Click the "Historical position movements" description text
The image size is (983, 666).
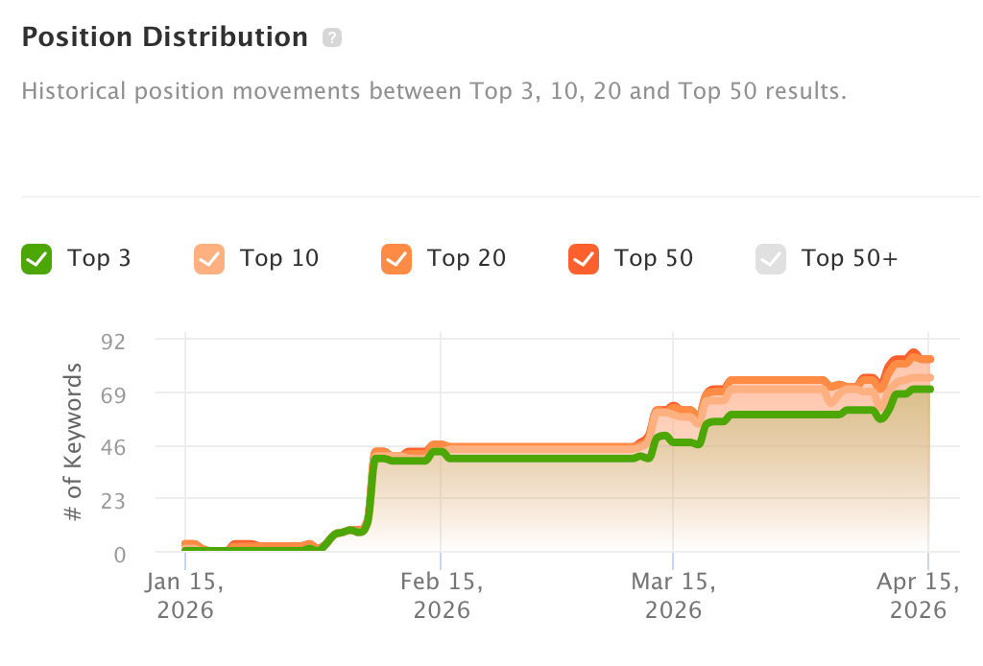[x=433, y=93]
